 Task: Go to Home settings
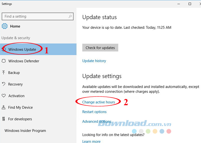click(15, 26)
